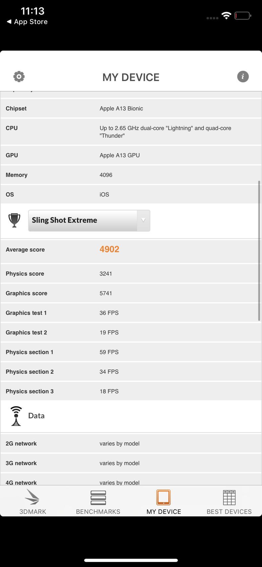
Task: Click the vertical scrollbar on the right
Action: coord(259,251)
